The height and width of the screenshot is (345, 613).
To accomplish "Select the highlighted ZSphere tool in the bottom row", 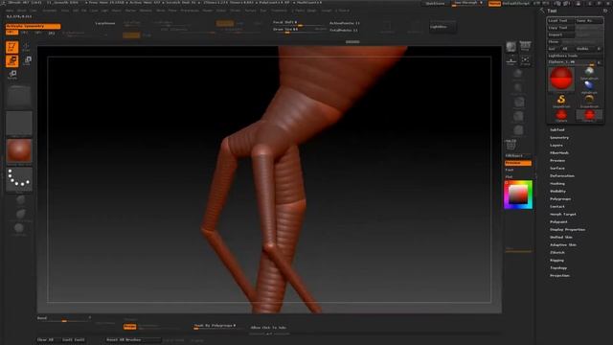I will (589, 115).
